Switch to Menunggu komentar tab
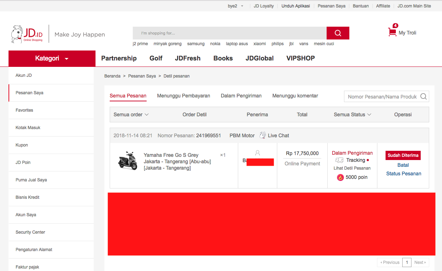The height and width of the screenshot is (271, 442). point(295,96)
